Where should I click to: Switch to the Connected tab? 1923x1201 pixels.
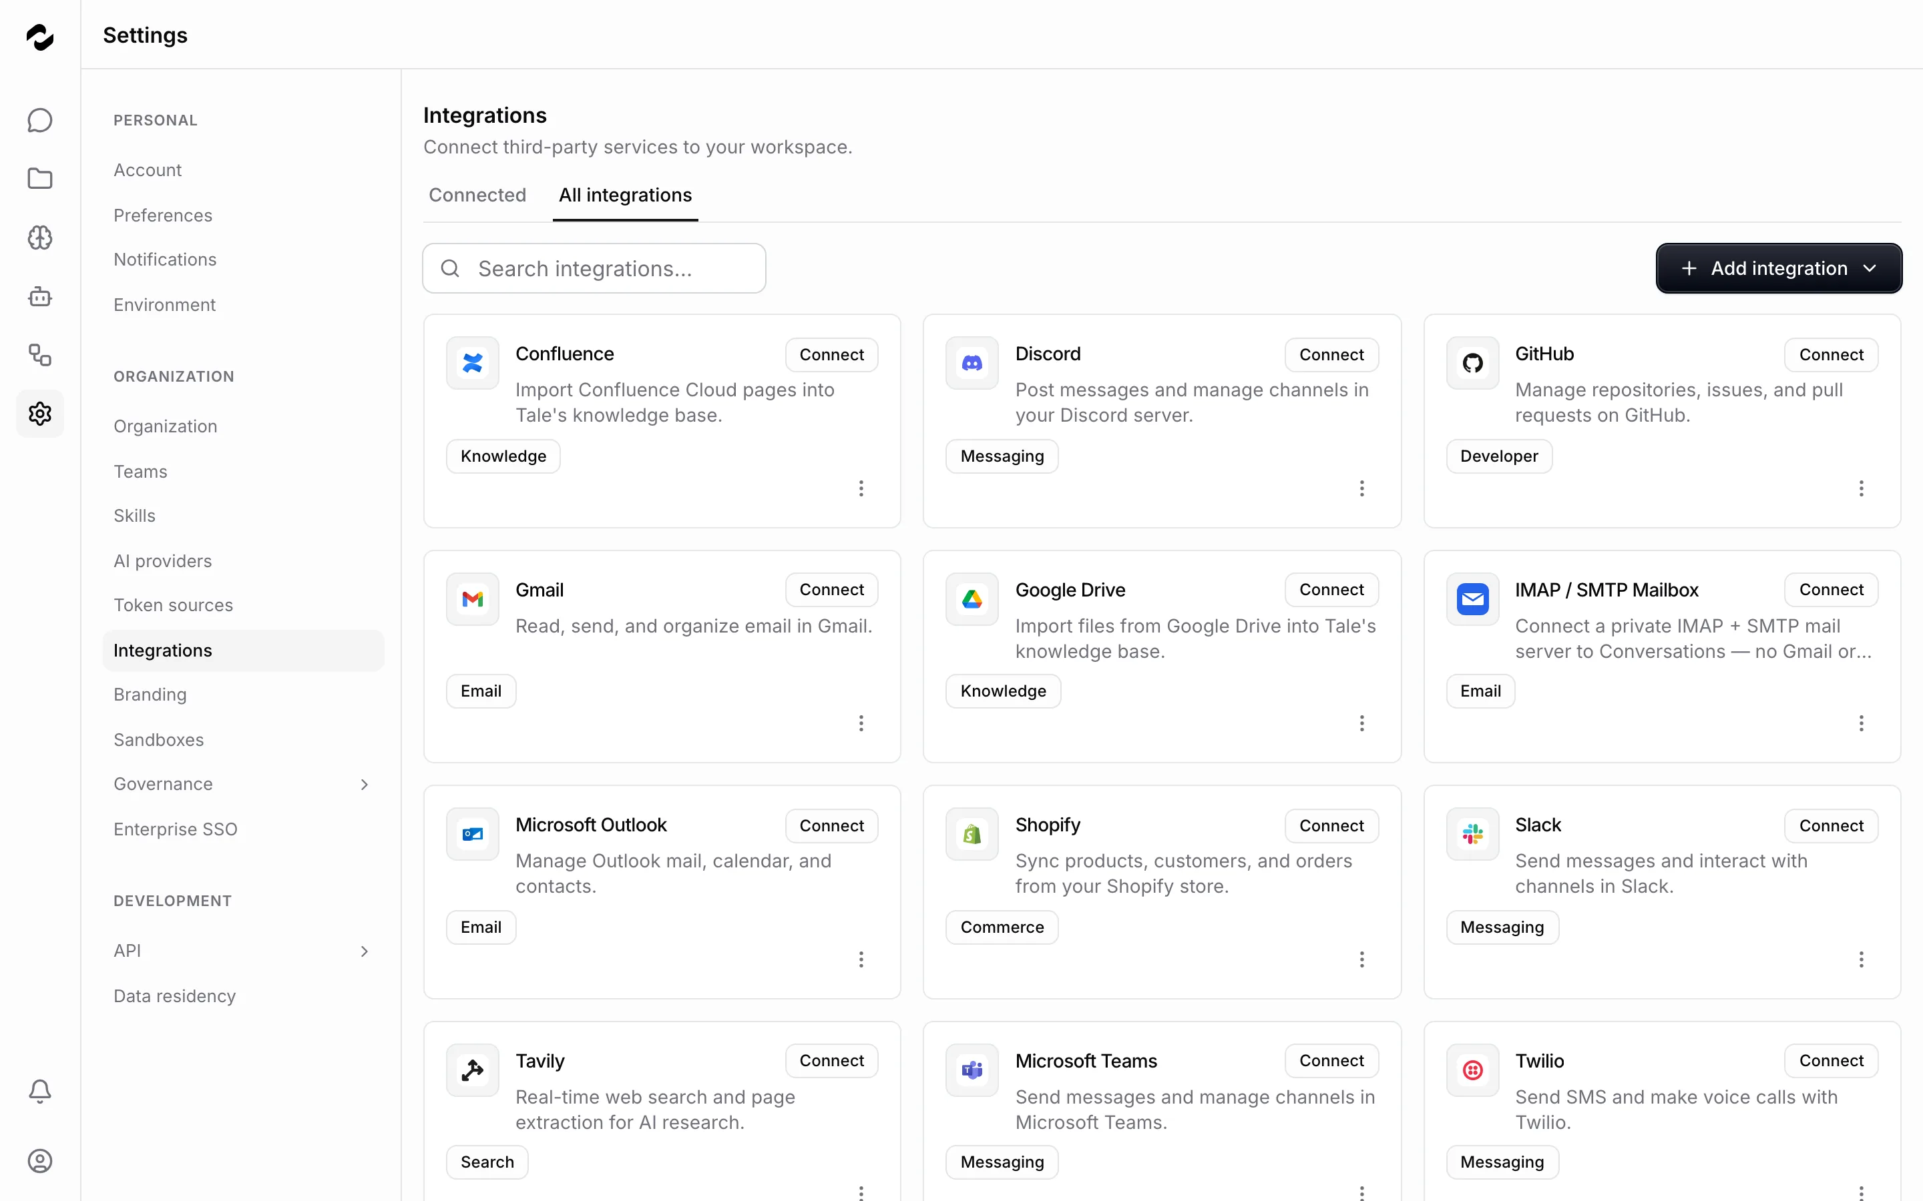[x=477, y=195]
